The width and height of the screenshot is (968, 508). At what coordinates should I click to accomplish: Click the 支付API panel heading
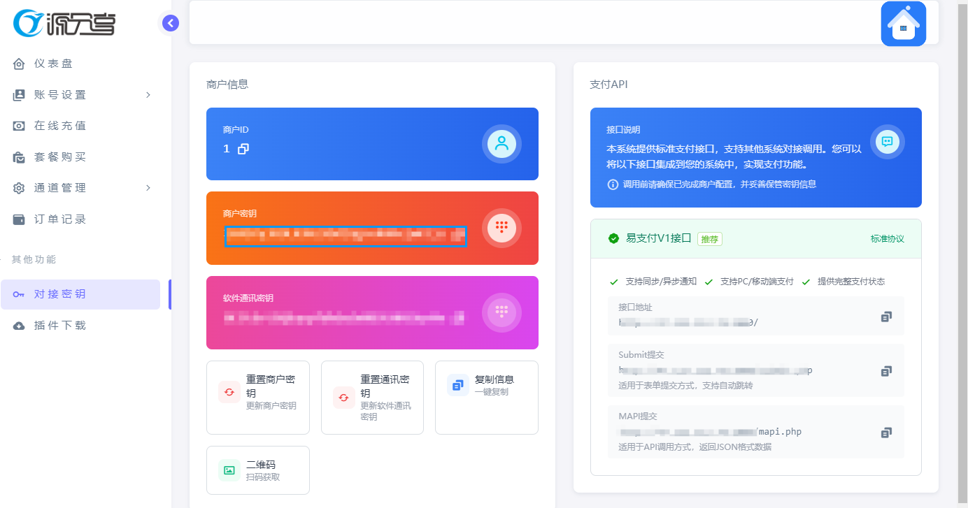608,85
